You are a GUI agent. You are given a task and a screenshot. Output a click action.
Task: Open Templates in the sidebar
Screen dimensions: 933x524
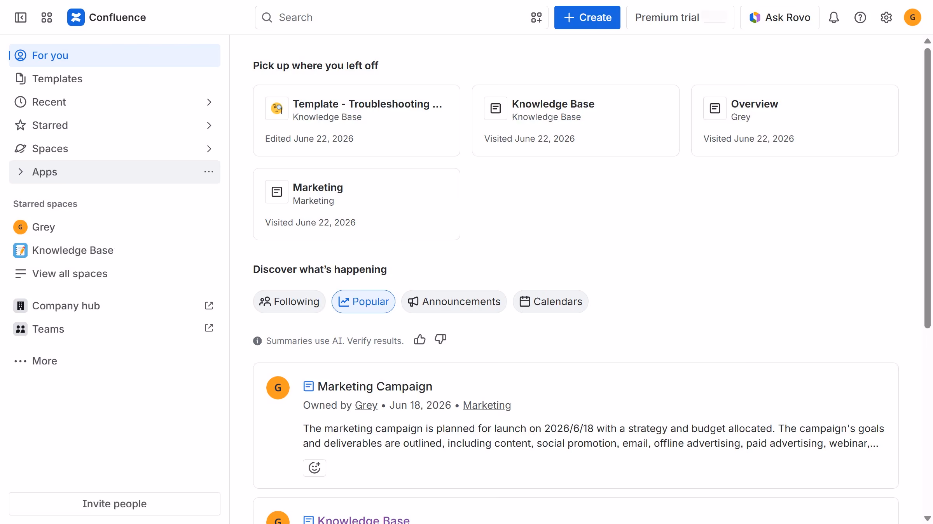pyautogui.click(x=115, y=79)
